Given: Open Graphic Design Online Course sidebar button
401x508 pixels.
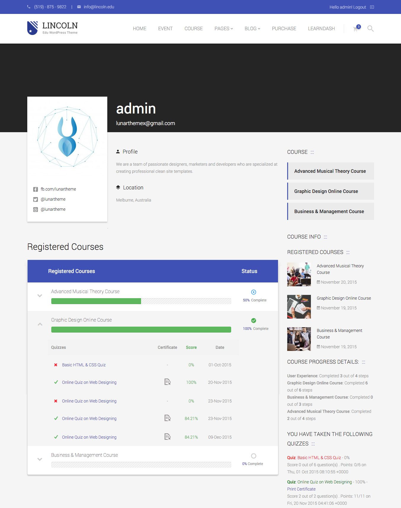Looking at the screenshot, I should tap(330, 191).
